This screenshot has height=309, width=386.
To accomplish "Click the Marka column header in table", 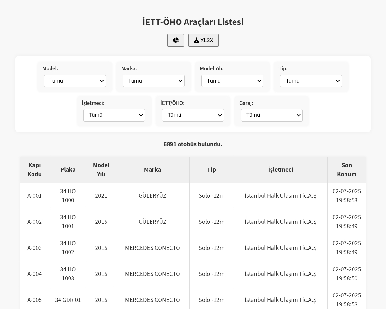I will point(152,170).
